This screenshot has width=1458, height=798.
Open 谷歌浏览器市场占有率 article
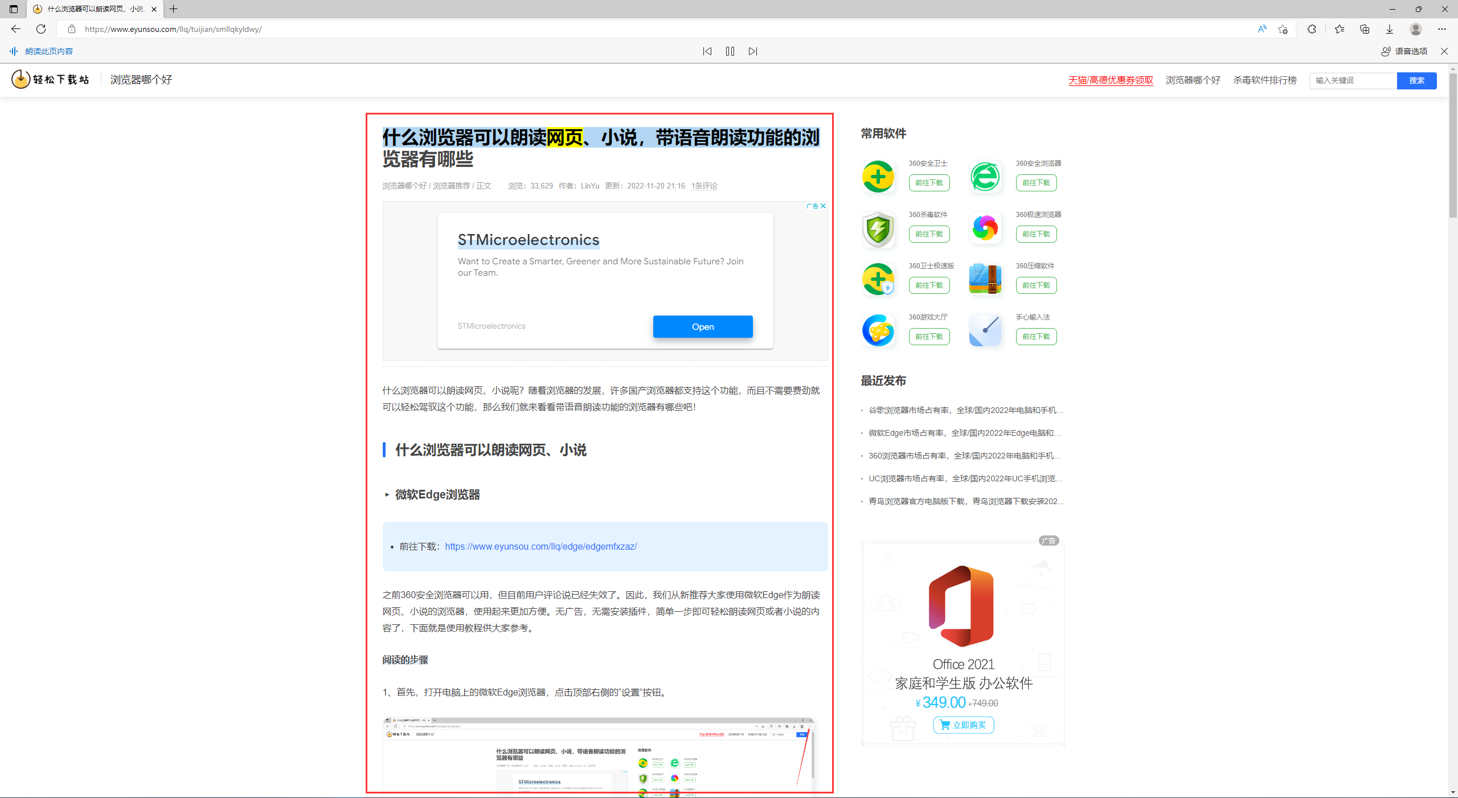point(966,410)
